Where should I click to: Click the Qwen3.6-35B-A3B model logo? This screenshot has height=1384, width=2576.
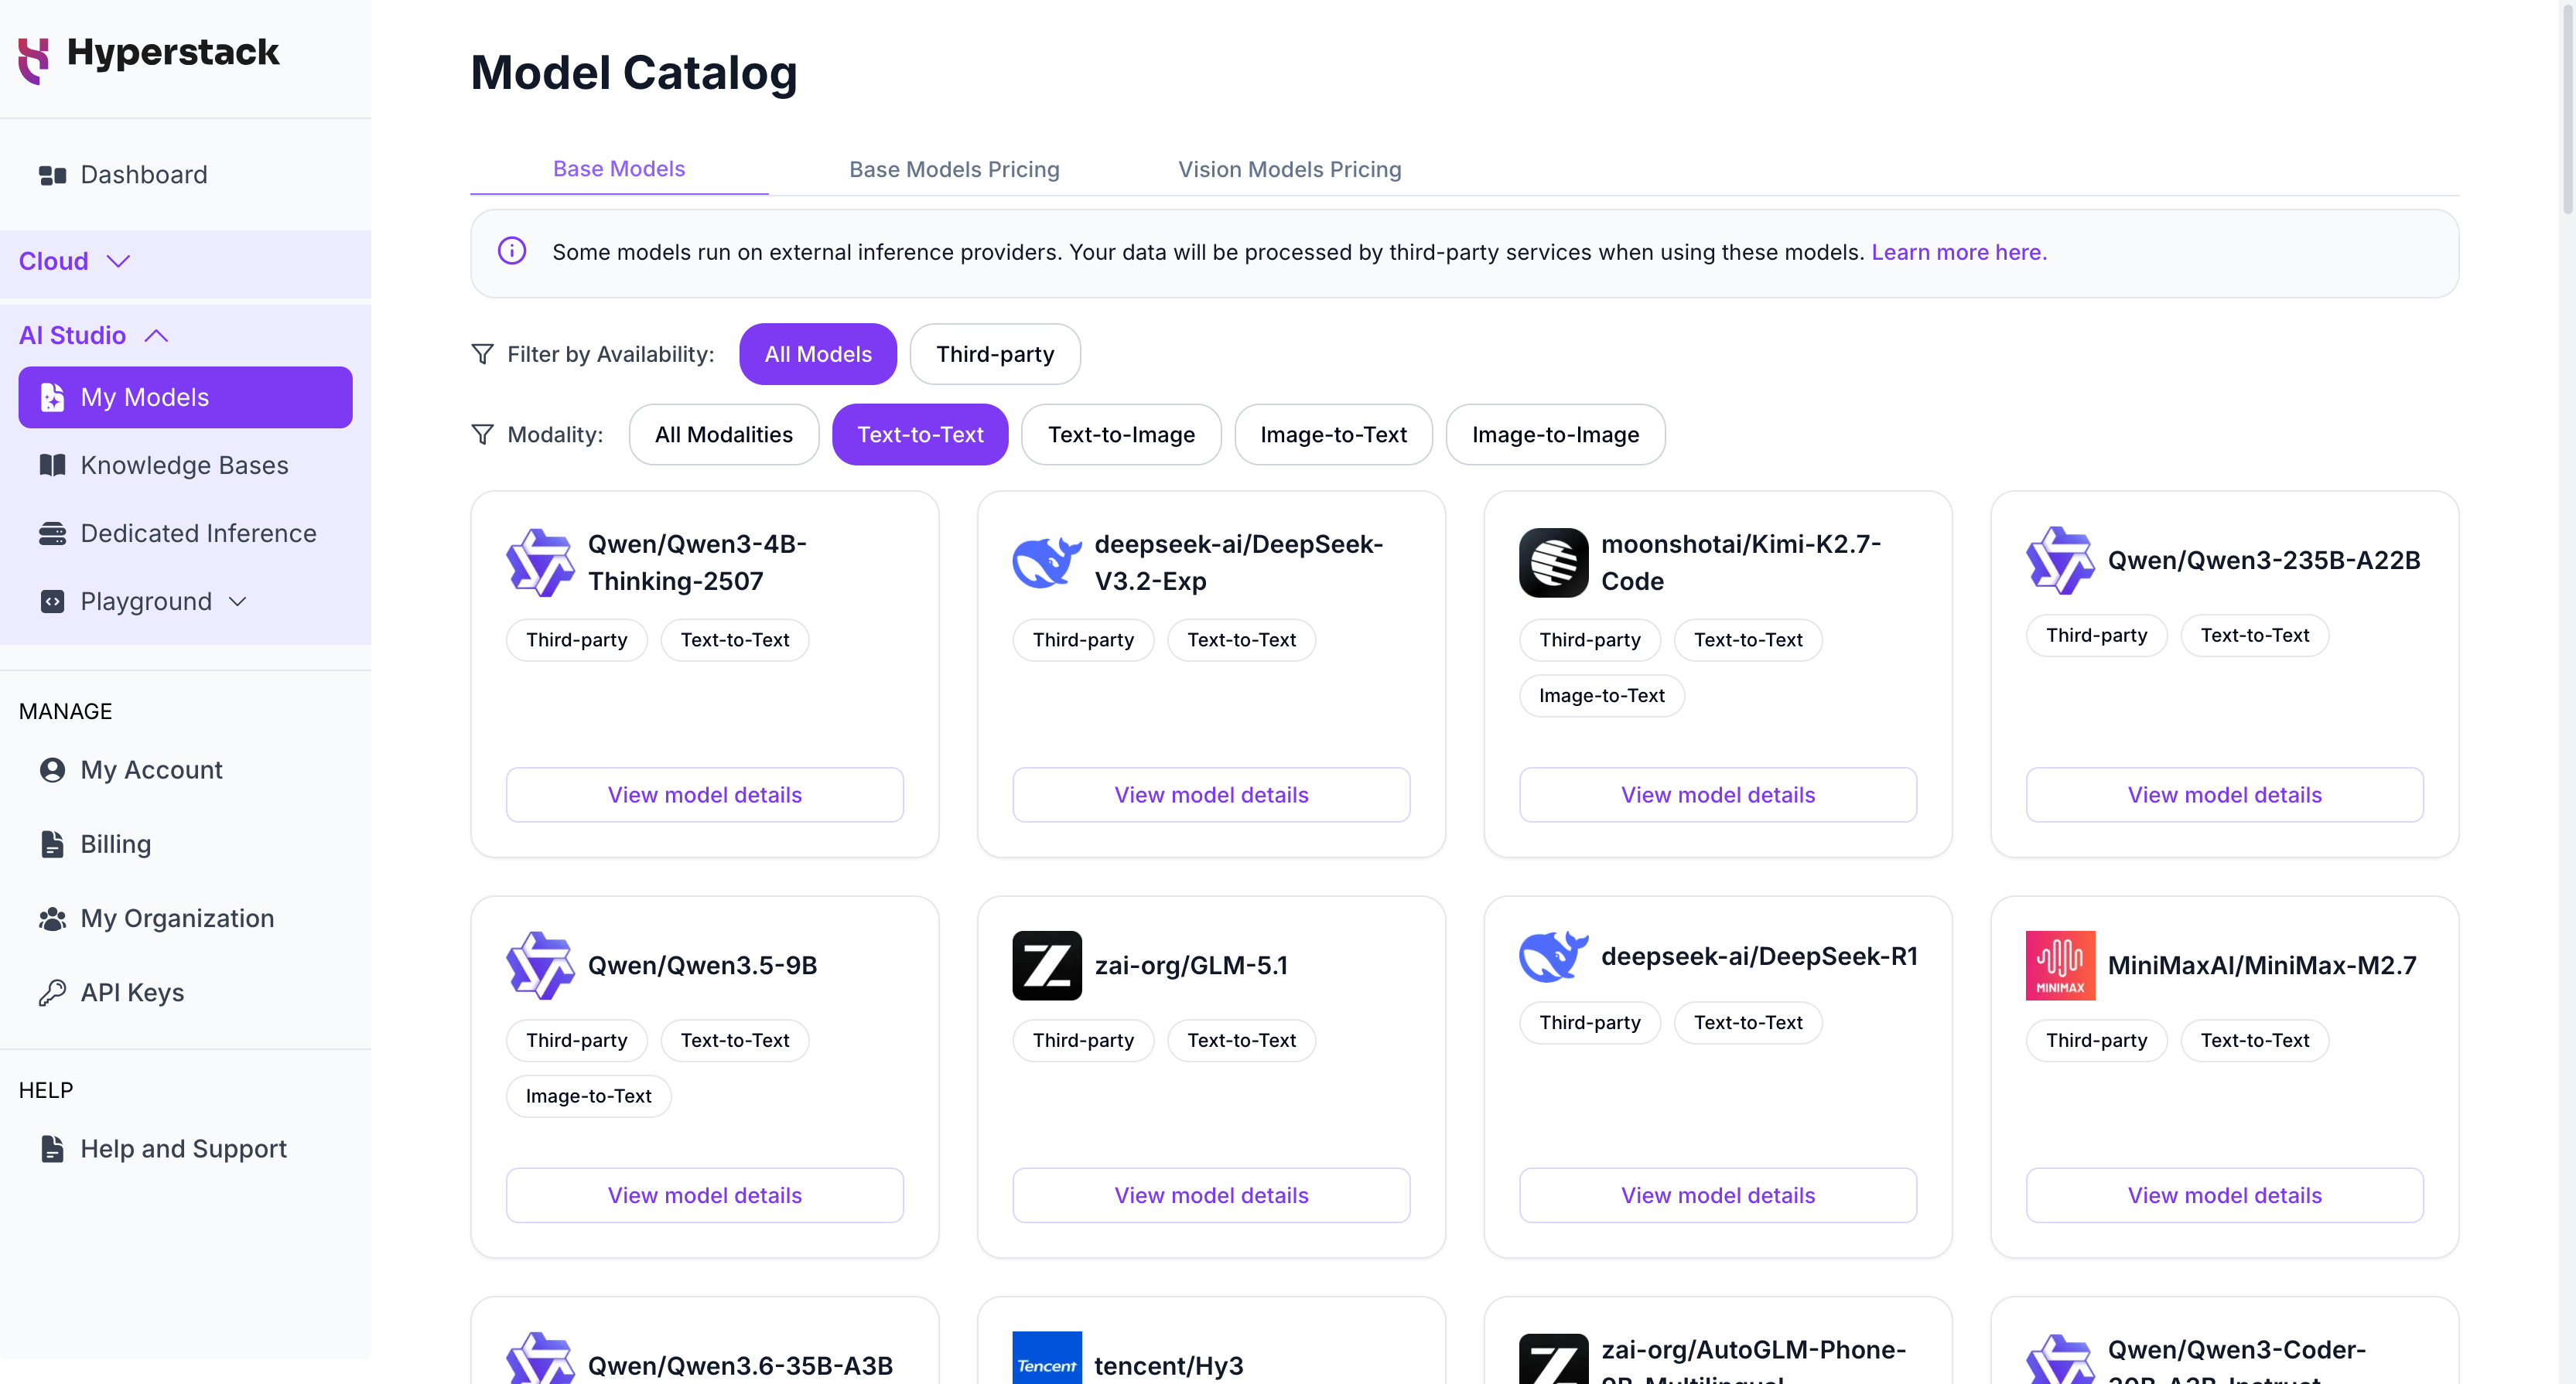click(x=540, y=1357)
